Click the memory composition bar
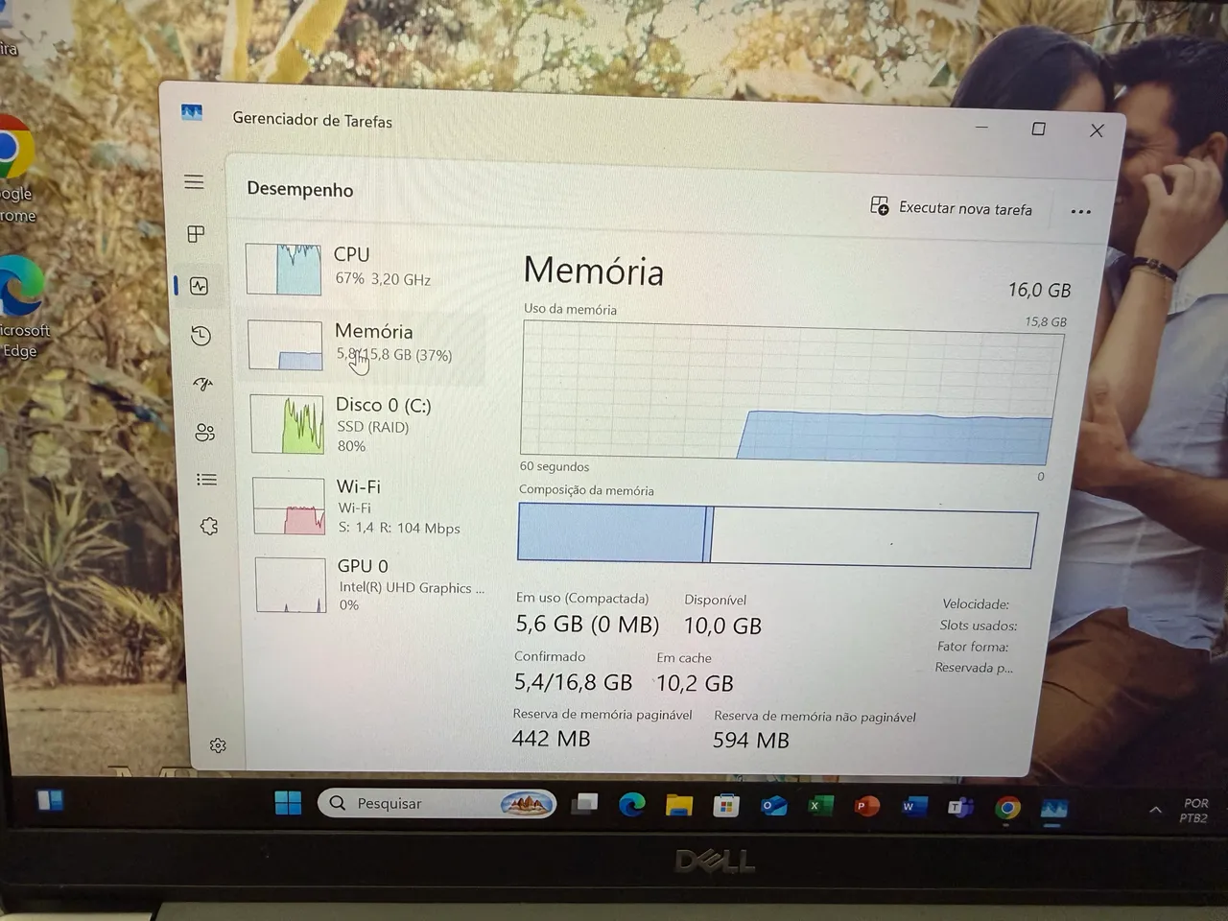Image resolution: width=1228 pixels, height=921 pixels. (777, 534)
